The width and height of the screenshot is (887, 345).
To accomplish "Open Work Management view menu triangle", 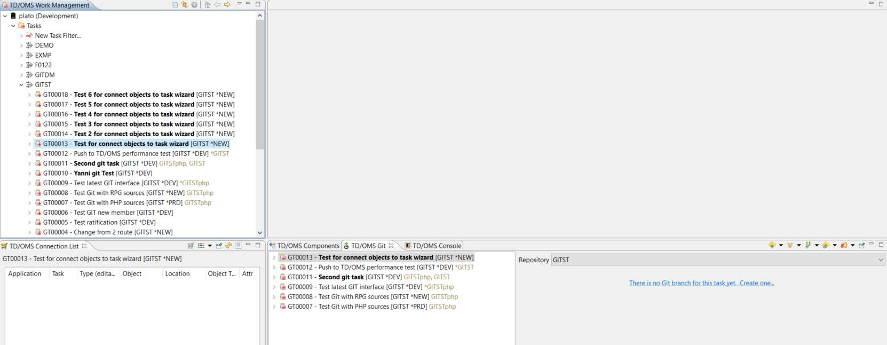I will pos(239,4).
